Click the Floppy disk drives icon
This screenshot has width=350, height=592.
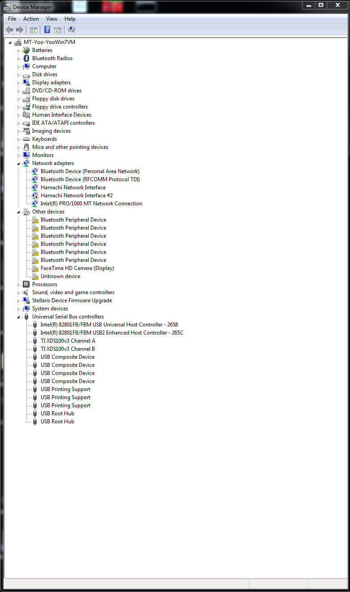(x=26, y=99)
